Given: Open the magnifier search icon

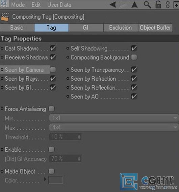Looking at the screenshot, I should pos(147,5).
